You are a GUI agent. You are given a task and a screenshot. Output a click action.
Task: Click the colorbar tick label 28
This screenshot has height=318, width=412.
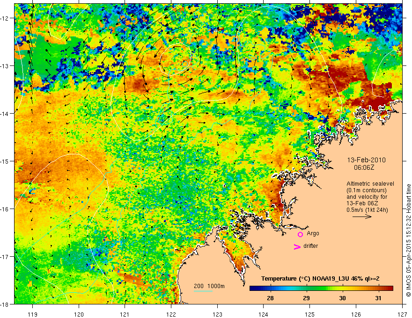(x=270, y=298)
